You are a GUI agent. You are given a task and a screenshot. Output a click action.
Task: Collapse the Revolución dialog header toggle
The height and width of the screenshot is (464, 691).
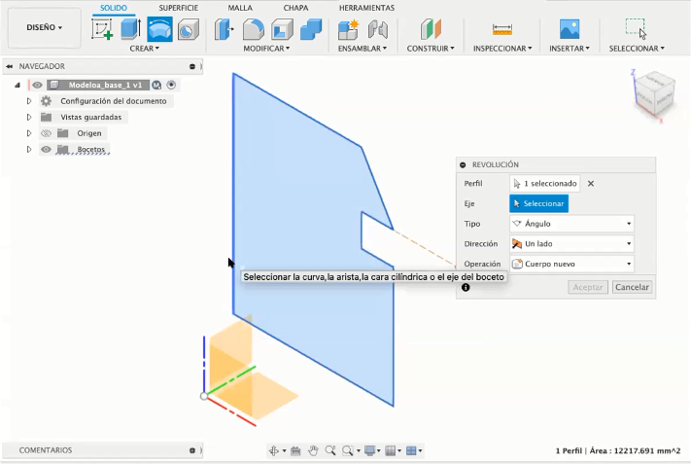(463, 165)
